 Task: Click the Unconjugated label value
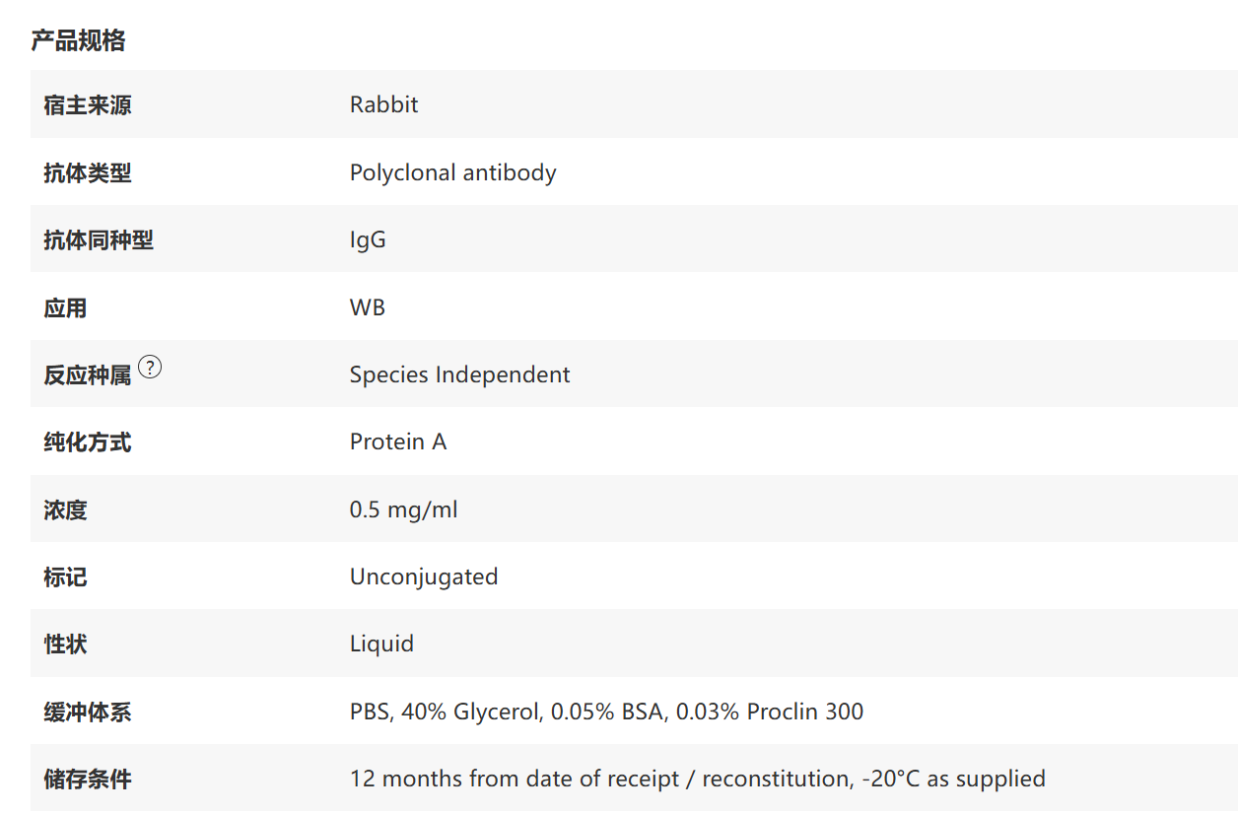point(424,577)
